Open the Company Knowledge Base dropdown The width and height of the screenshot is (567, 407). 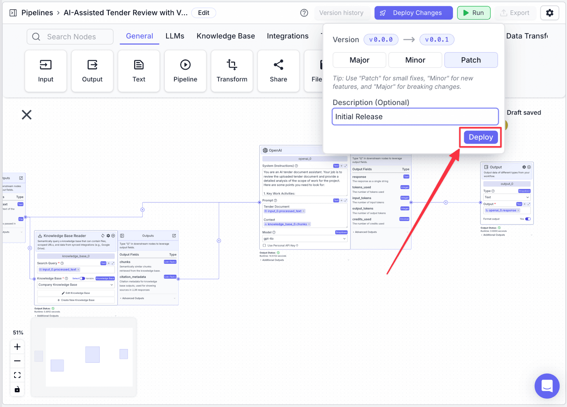(76, 285)
